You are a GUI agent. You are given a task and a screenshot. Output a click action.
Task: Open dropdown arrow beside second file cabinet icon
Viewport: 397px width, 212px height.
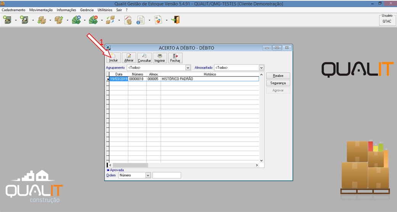coord(33,20)
